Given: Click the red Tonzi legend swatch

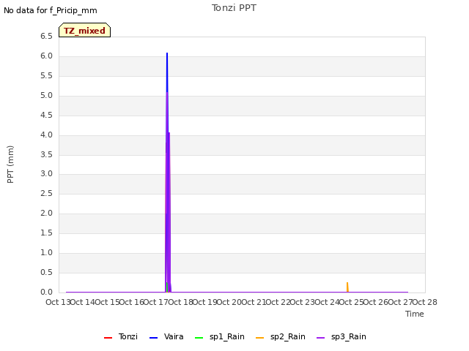Looking at the screenshot, I should coord(108,338).
